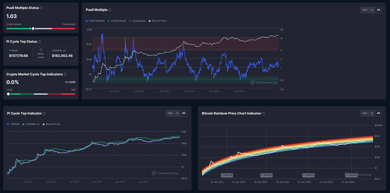Open info icon next to Pi Cycle Top Indicator
The height and width of the screenshot is (193, 390).
[x=44, y=113]
